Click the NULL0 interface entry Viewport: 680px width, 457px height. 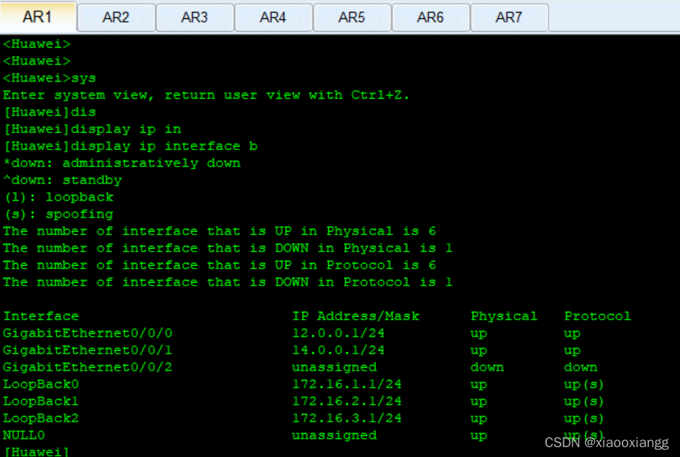24,435
